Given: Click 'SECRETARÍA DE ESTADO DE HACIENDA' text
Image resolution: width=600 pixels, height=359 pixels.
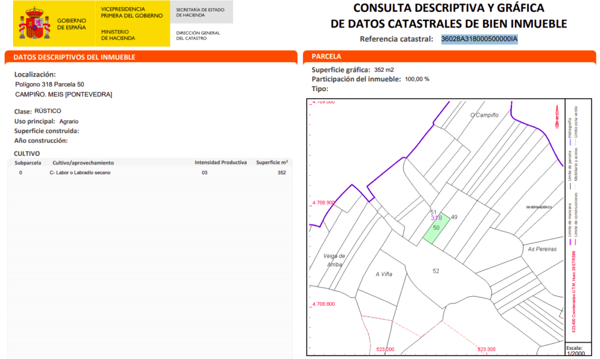Looking at the screenshot, I should [200, 12].
